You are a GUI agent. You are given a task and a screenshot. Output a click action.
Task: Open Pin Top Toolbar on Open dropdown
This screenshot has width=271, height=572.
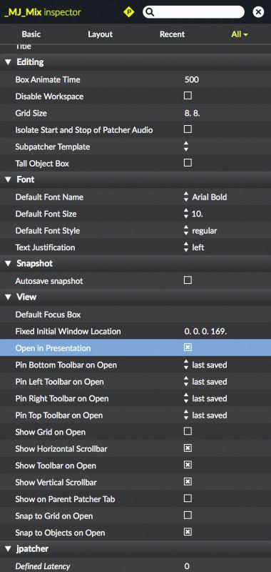205,415
